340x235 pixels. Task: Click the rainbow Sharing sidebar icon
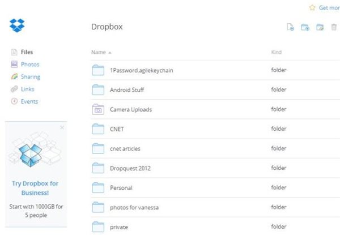pos(14,77)
